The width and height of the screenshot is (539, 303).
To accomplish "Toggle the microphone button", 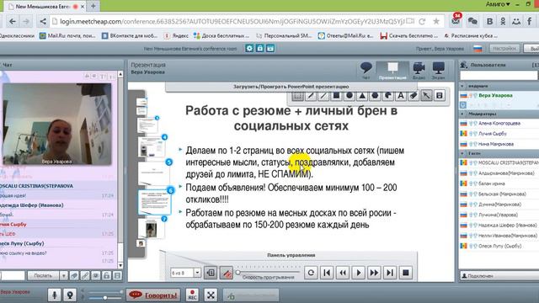I will pos(54,295).
